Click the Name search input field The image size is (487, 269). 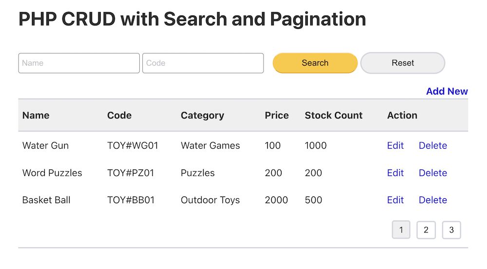(79, 63)
